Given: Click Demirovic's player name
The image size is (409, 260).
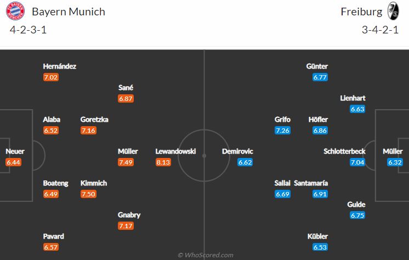Looking at the screenshot, I should (237, 151).
